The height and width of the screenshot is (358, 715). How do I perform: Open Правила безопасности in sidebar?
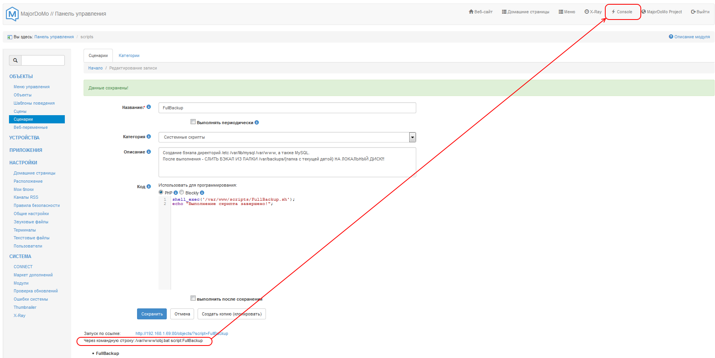click(x=37, y=205)
